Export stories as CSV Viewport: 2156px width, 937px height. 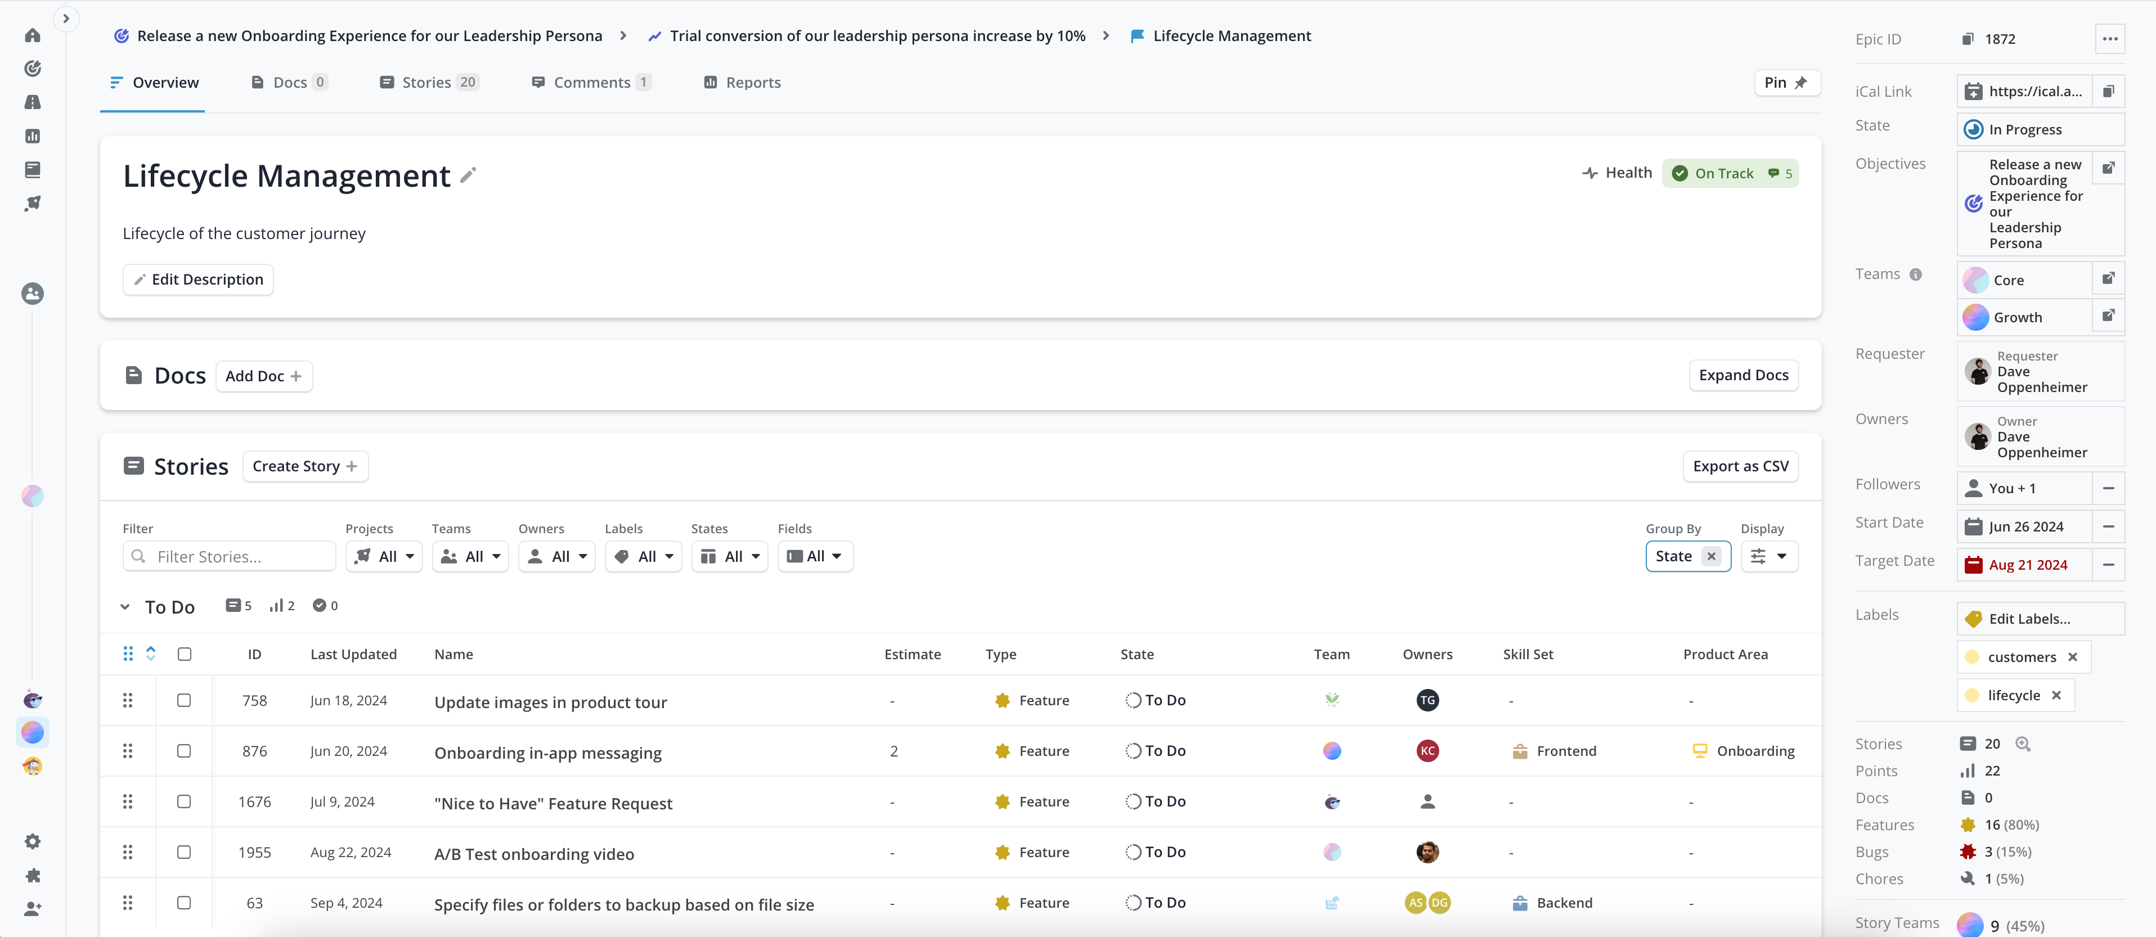[x=1741, y=466]
